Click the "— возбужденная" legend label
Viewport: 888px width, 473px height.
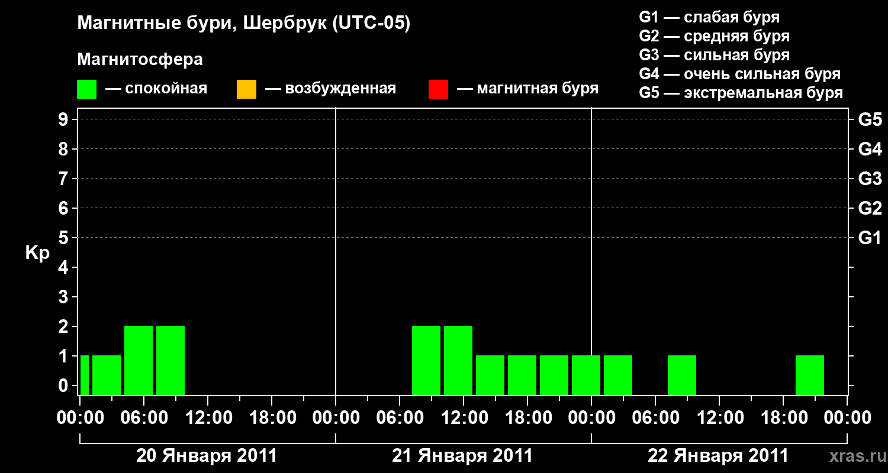[330, 89]
